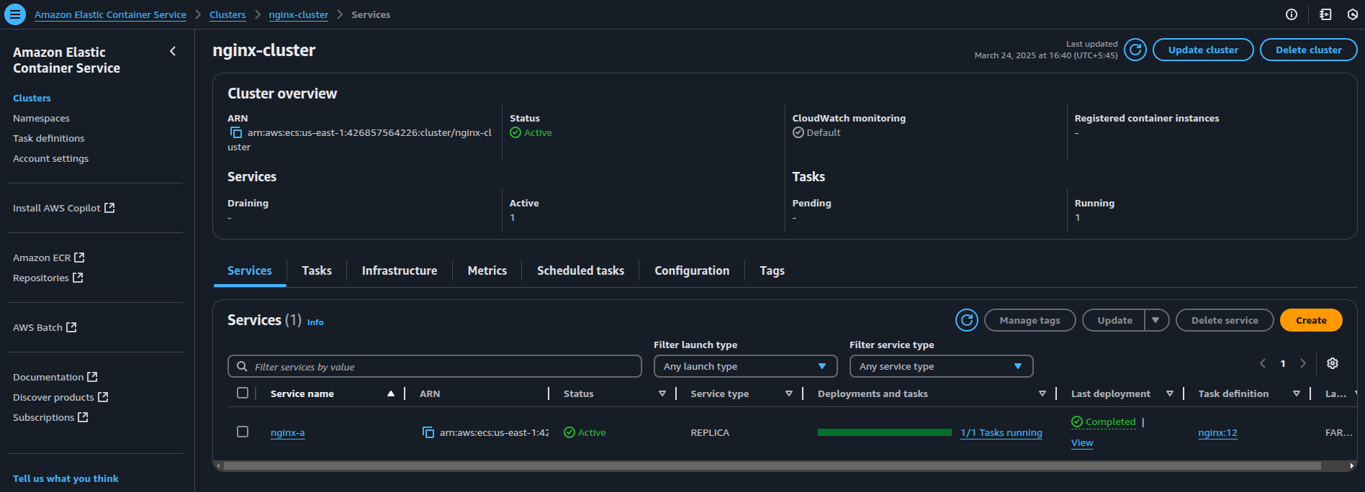This screenshot has height=492, width=1365.
Task: Switch to the Infrastructure tab
Action: [399, 270]
